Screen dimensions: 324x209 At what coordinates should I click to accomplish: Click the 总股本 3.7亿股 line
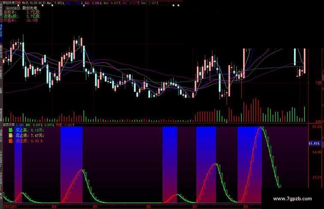21,12
